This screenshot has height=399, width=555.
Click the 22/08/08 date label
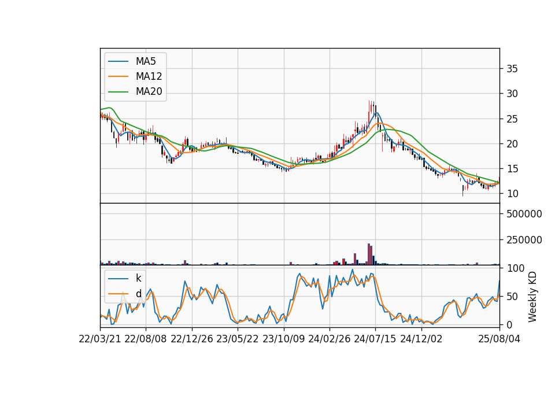(x=146, y=339)
